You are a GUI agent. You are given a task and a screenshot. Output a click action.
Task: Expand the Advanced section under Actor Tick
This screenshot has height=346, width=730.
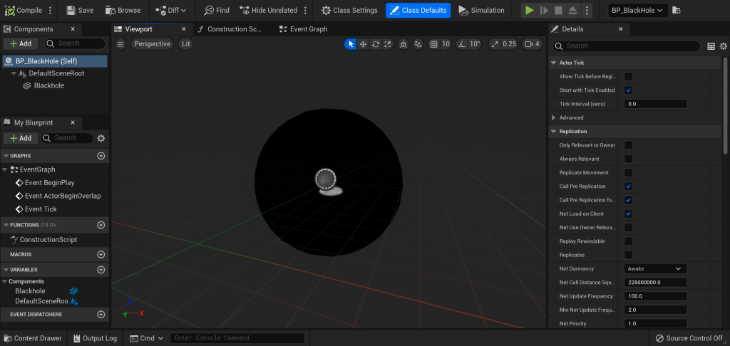pyautogui.click(x=555, y=117)
